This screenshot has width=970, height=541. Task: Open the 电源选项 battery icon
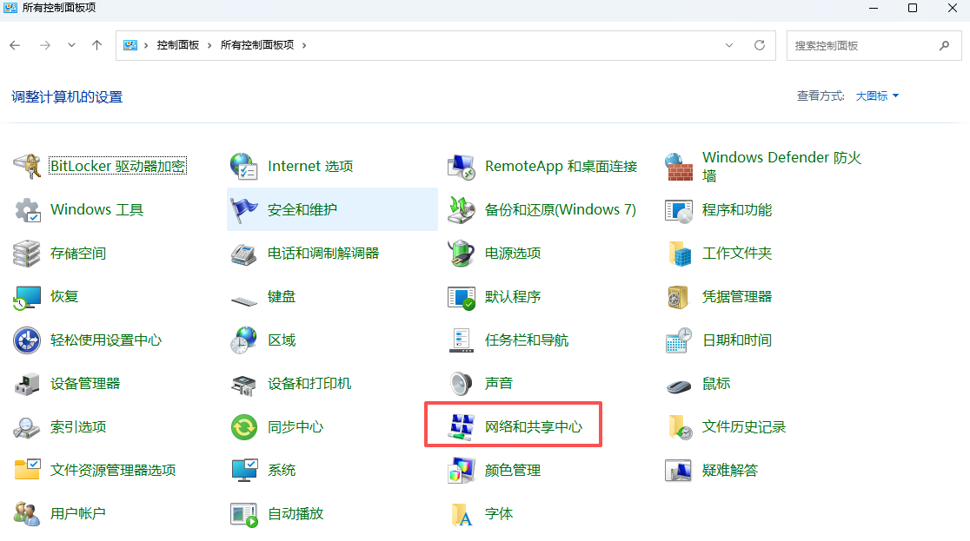(x=461, y=253)
